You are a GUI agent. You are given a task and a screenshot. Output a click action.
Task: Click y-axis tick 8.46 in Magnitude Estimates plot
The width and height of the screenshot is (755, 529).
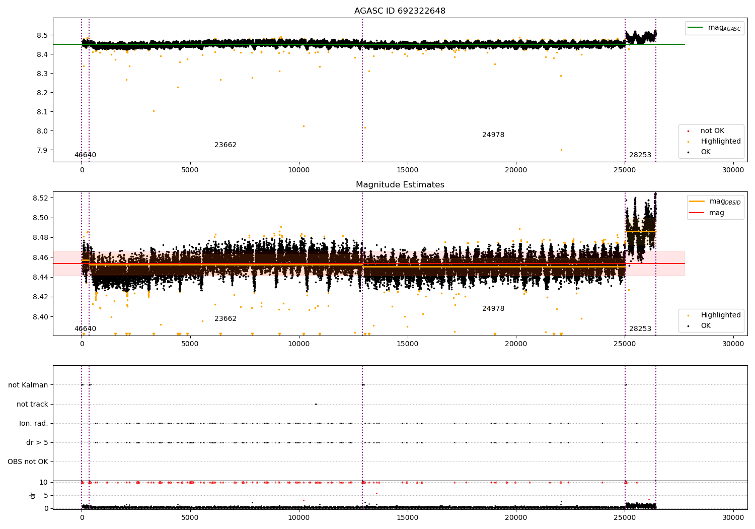pos(40,258)
